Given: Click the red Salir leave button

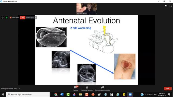Looking at the screenshot, I should click(168, 89).
